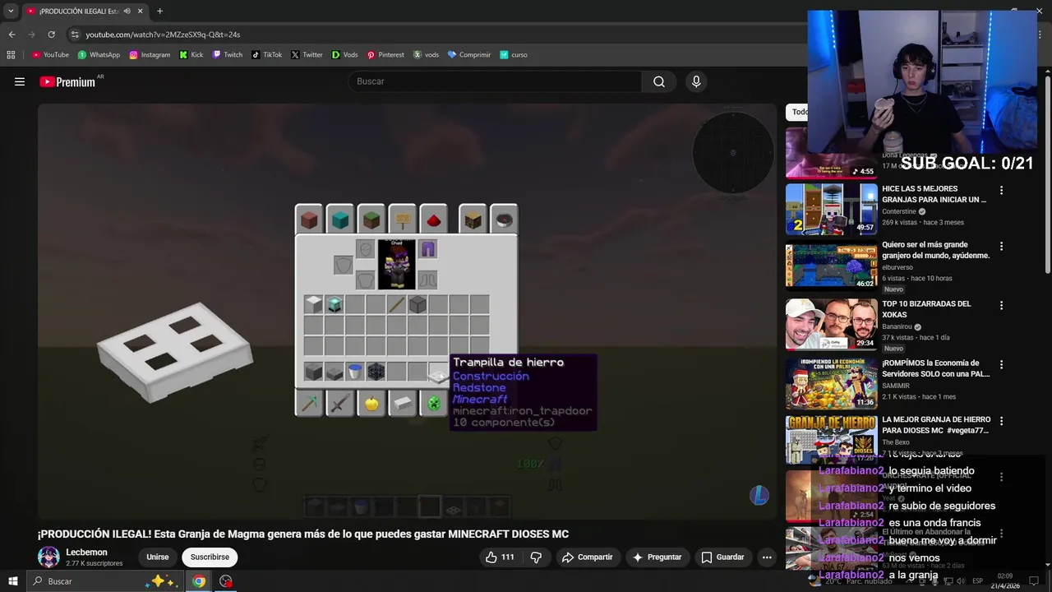The width and height of the screenshot is (1052, 592).
Task: Click the Unirse button
Action: [x=158, y=557]
